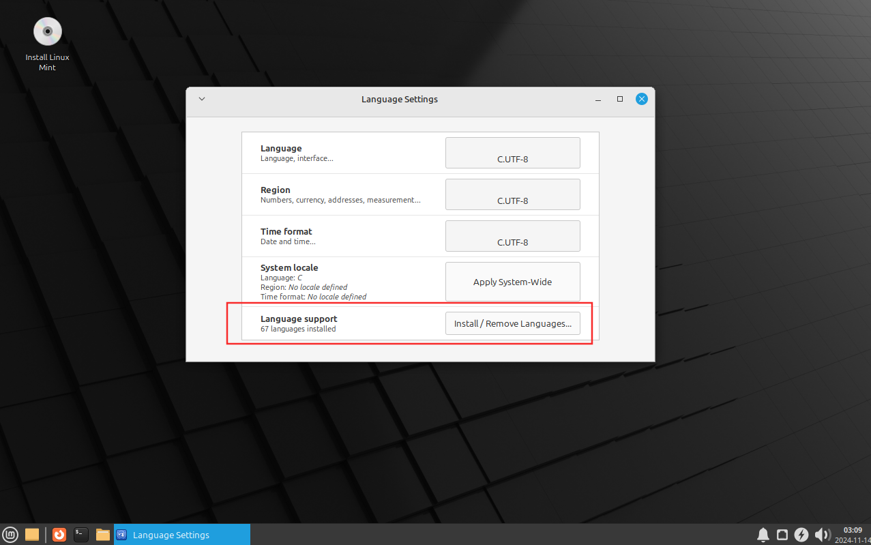
Task: Launch Firefox from the panel
Action: 59,535
